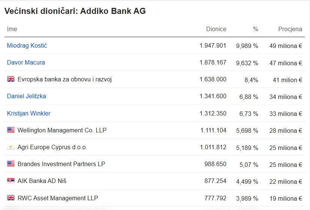The width and height of the screenshot is (310, 210).
Task: Click the Ime column header
Action: click(12, 29)
